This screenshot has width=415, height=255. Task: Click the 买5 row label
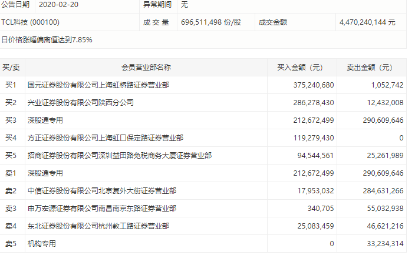tap(11, 156)
